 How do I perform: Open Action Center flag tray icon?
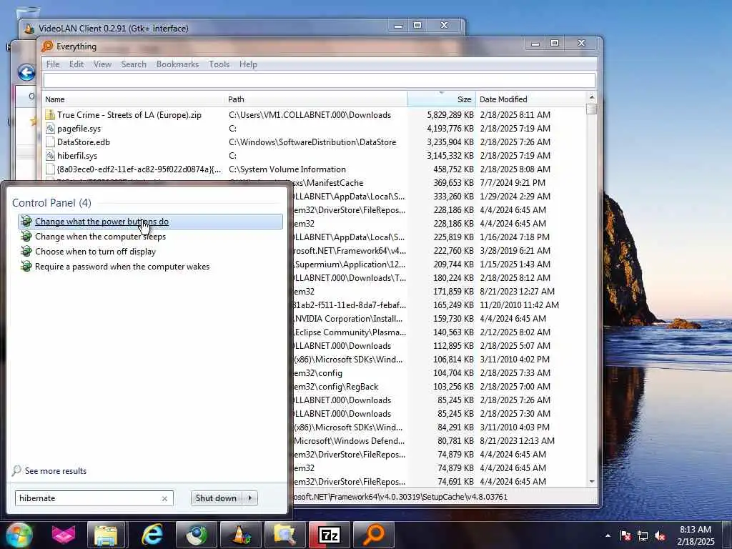pyautogui.click(x=625, y=535)
